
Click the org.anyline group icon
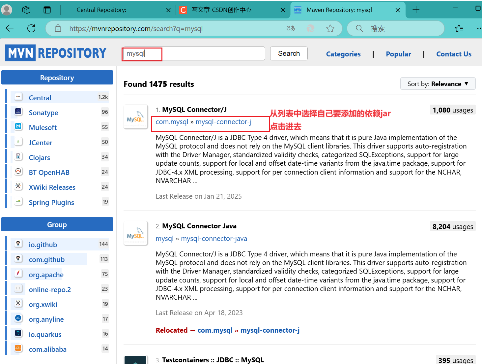pos(18,318)
